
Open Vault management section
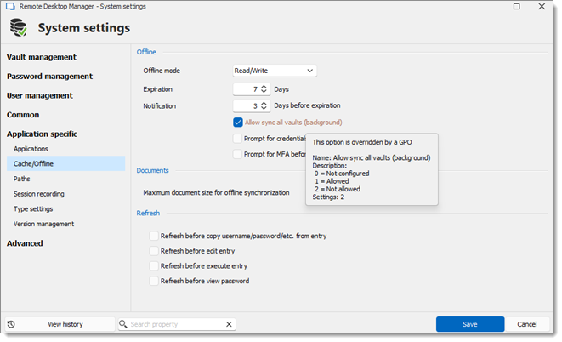(x=42, y=57)
